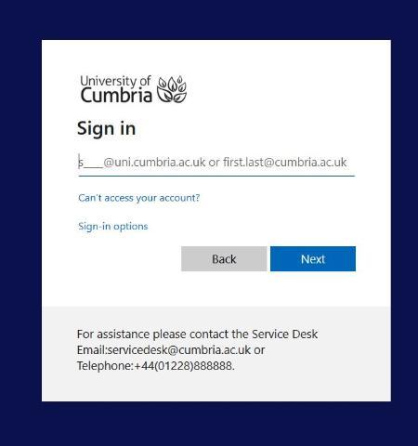Image resolution: width=418 pixels, height=446 pixels.
Task: Click the Service Desk telephone number
Action: [183, 366]
